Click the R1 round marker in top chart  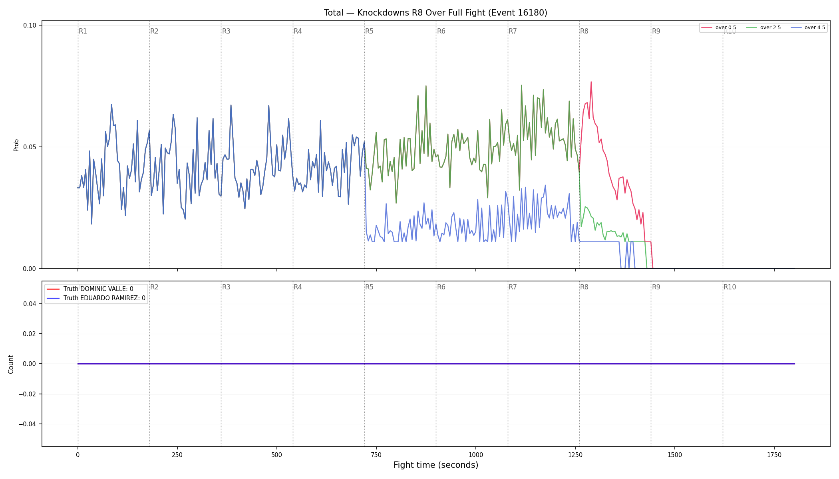(83, 31)
